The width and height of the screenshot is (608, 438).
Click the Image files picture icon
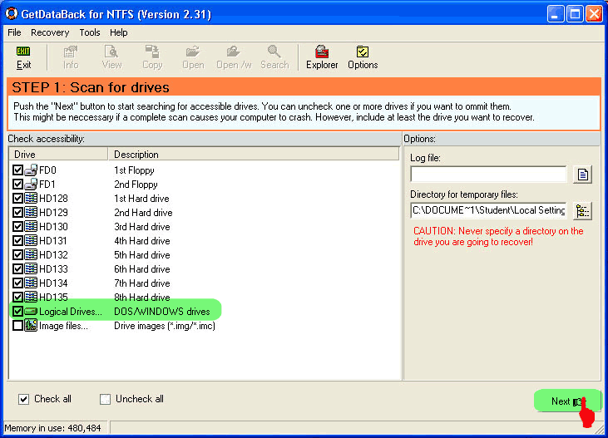[31, 325]
